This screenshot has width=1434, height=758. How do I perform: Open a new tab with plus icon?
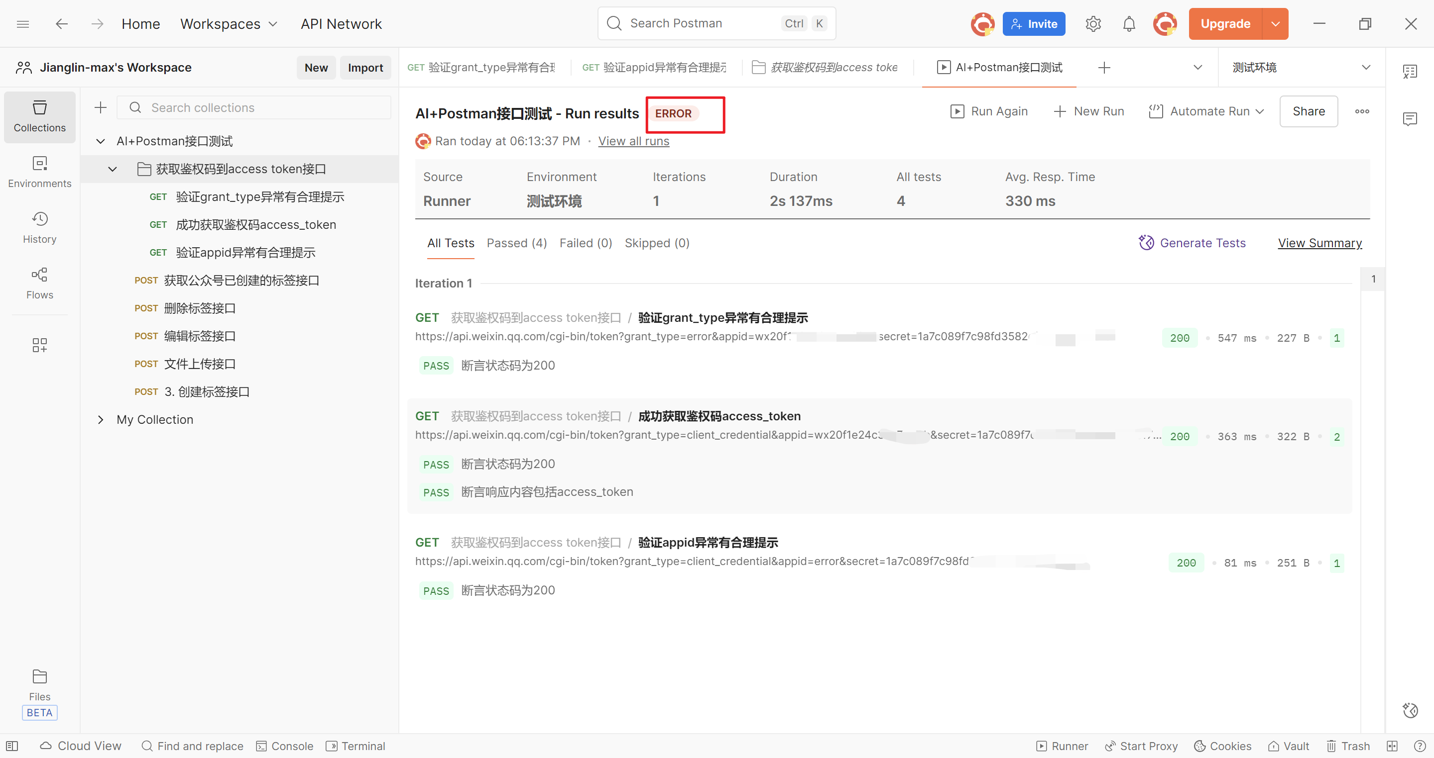(x=1104, y=67)
